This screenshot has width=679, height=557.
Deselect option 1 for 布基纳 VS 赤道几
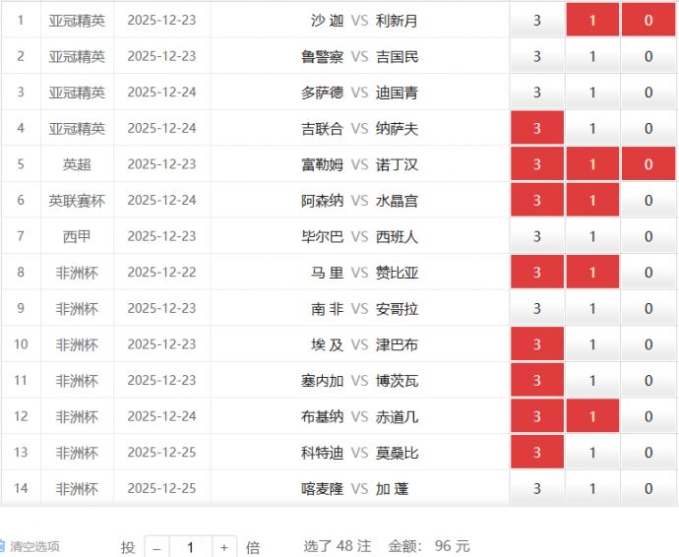[592, 417]
